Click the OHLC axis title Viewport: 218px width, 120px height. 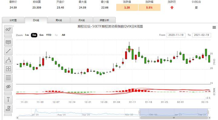click(214, 62)
